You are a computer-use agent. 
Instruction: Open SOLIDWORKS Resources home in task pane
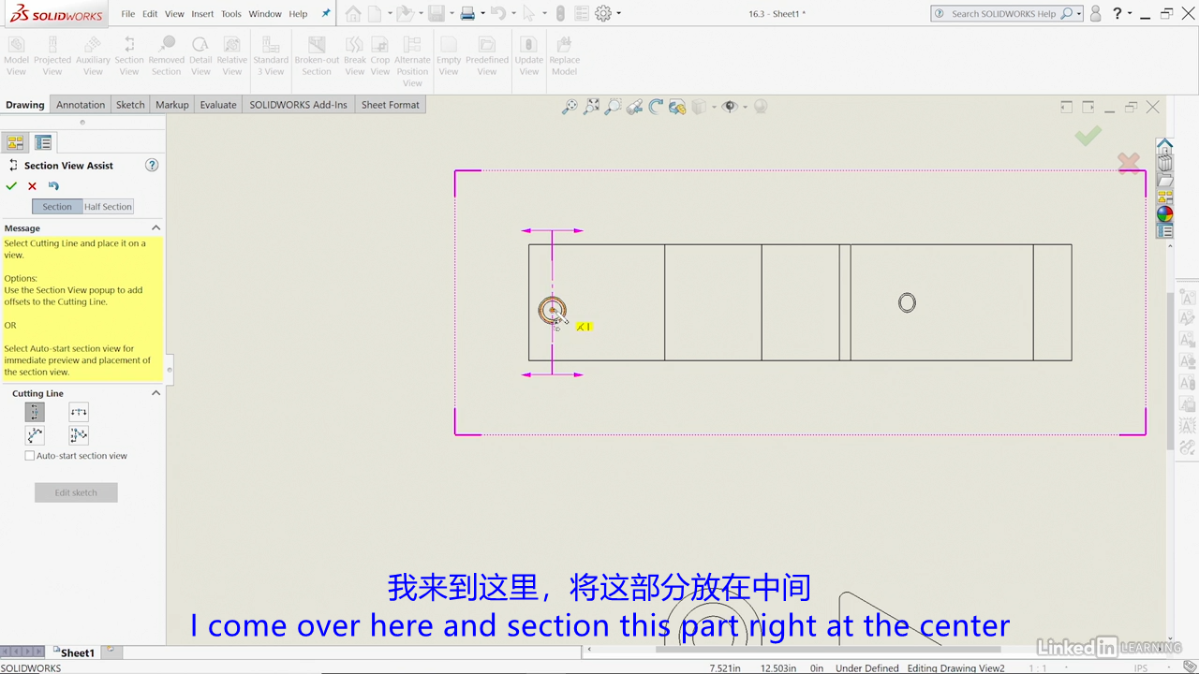(x=1164, y=146)
